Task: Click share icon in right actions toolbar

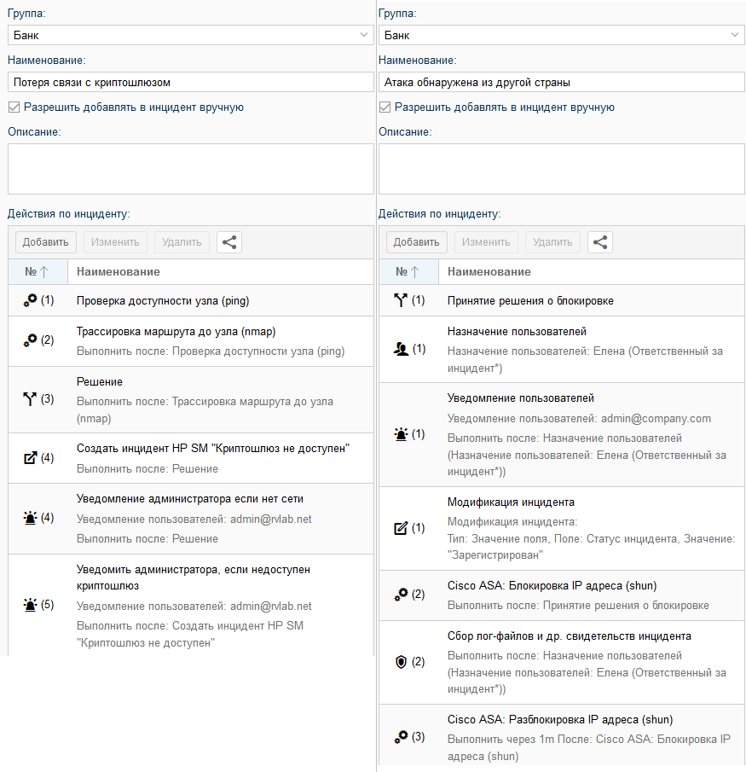Action: coord(600,242)
